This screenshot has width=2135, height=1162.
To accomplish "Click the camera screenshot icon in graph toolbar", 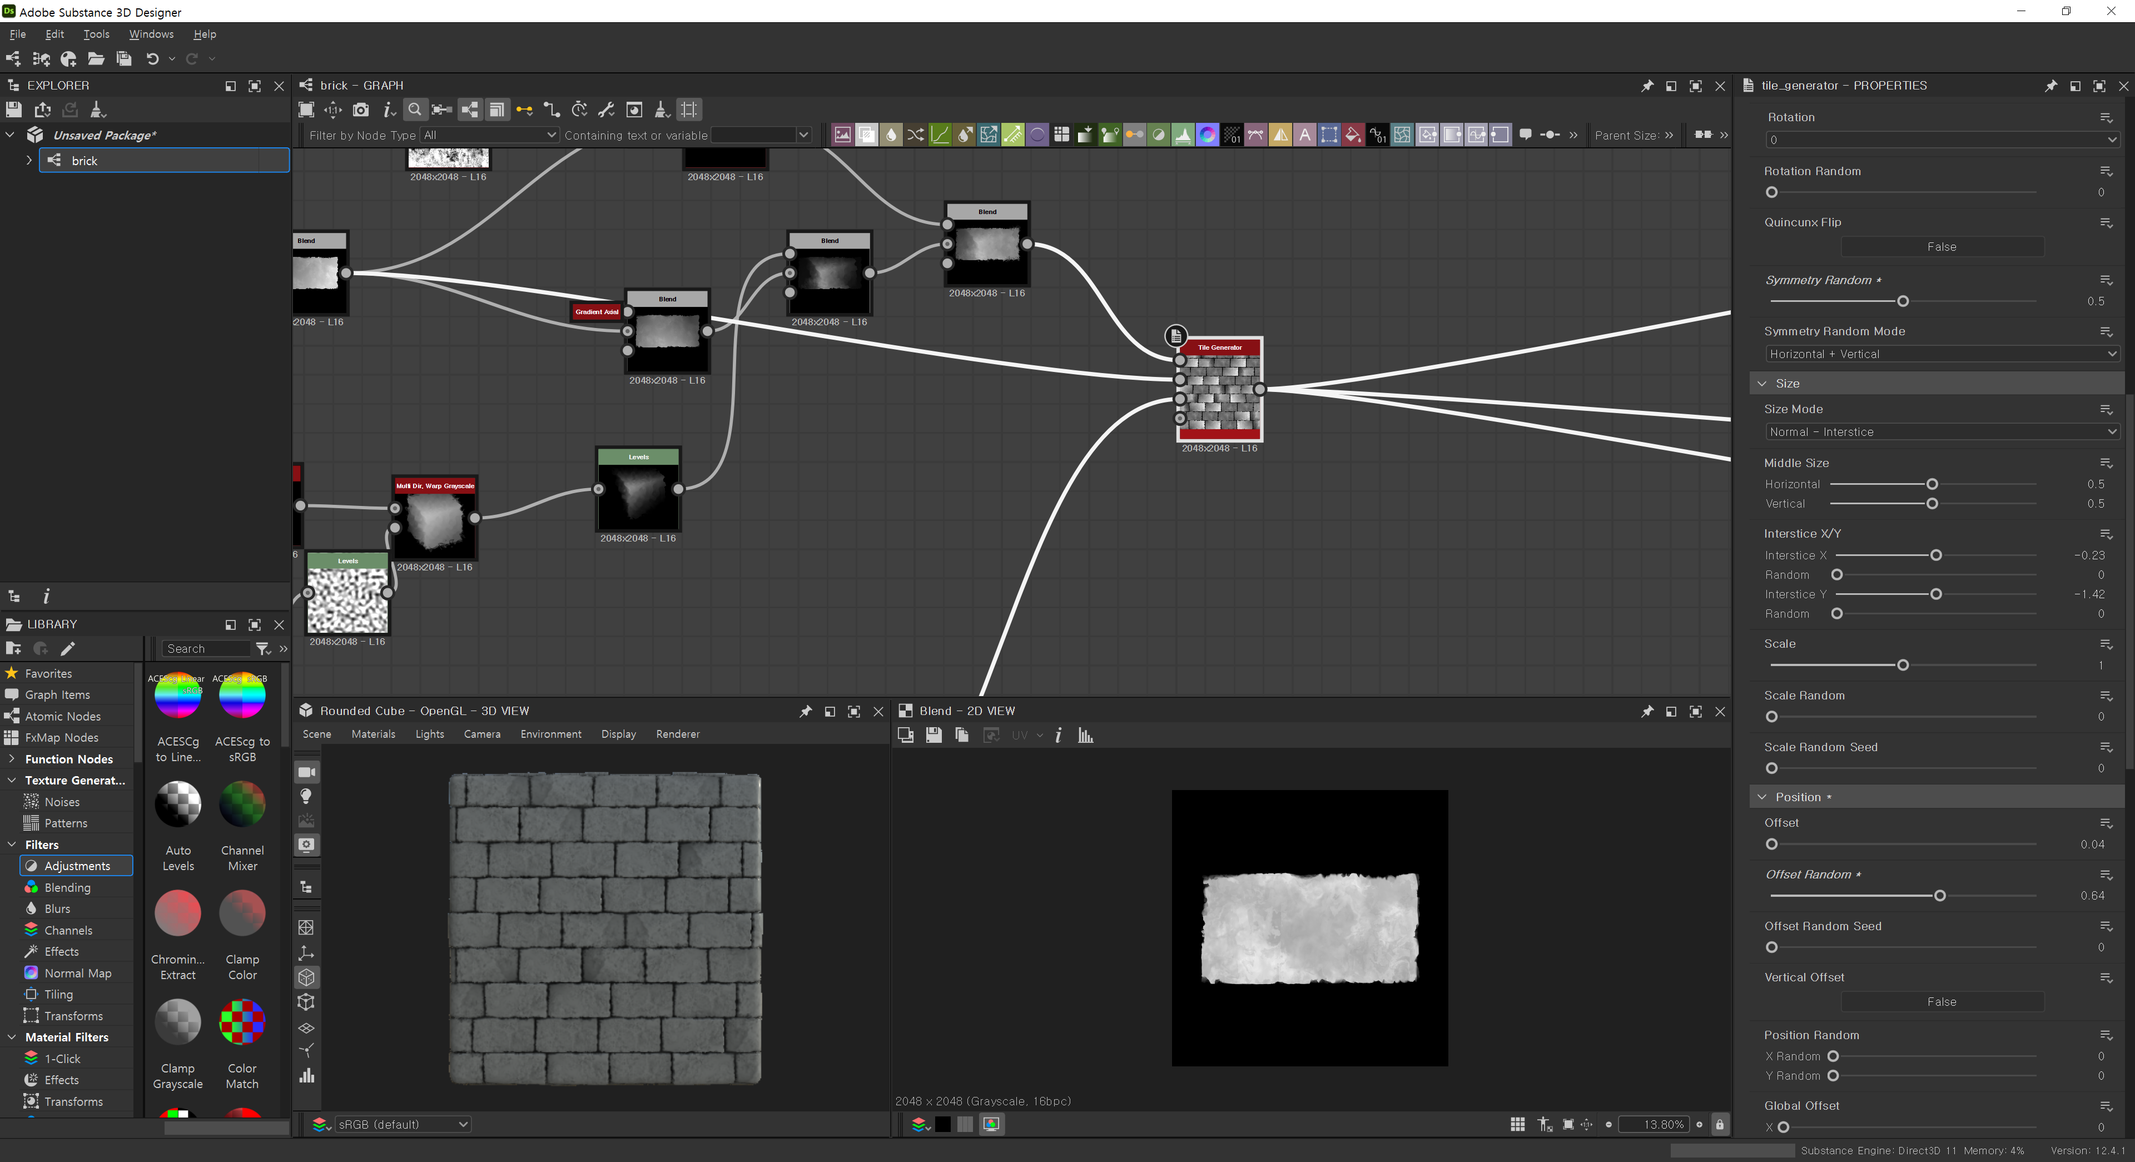I will (x=360, y=110).
